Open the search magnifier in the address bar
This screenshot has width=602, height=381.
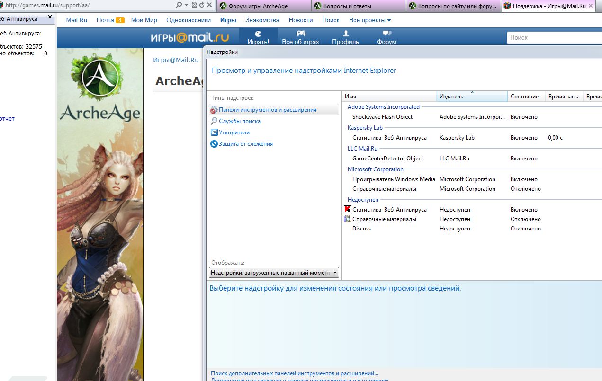[179, 5]
